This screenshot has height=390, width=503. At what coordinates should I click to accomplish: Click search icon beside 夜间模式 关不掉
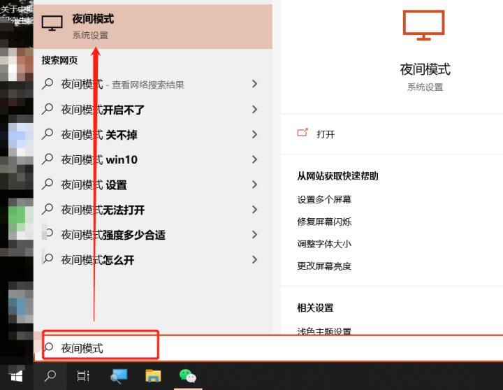pos(48,134)
